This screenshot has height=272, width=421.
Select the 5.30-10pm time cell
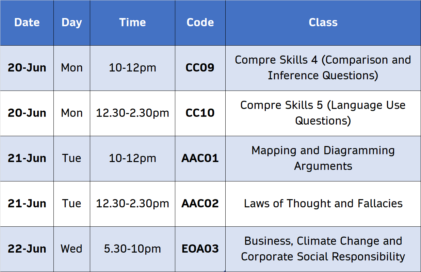132,249
